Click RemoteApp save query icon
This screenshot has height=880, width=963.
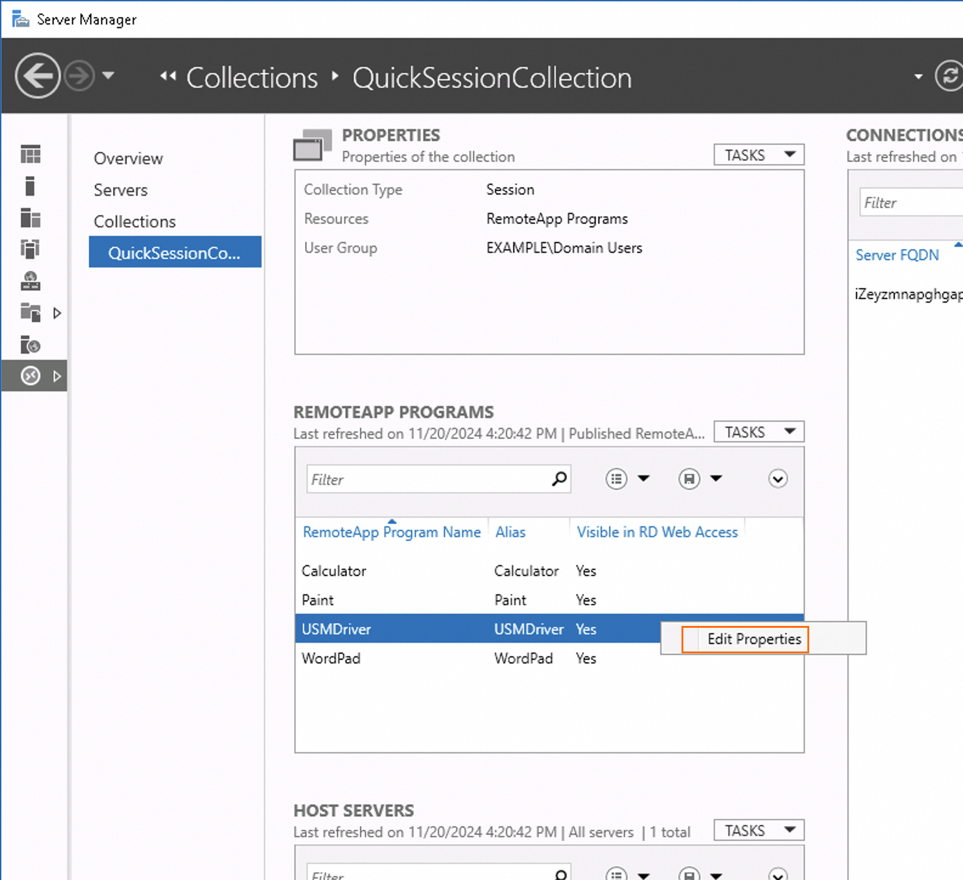pyautogui.click(x=689, y=479)
